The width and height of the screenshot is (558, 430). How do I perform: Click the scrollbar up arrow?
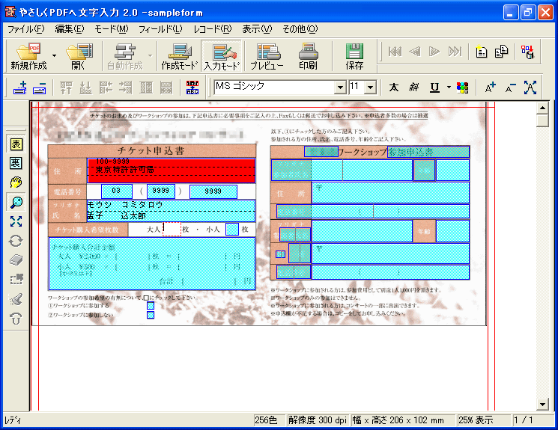click(x=542, y=108)
